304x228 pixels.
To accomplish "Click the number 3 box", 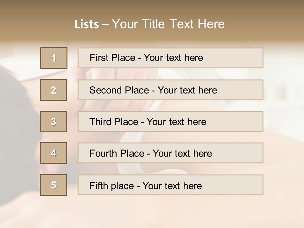I will pos(54,122).
